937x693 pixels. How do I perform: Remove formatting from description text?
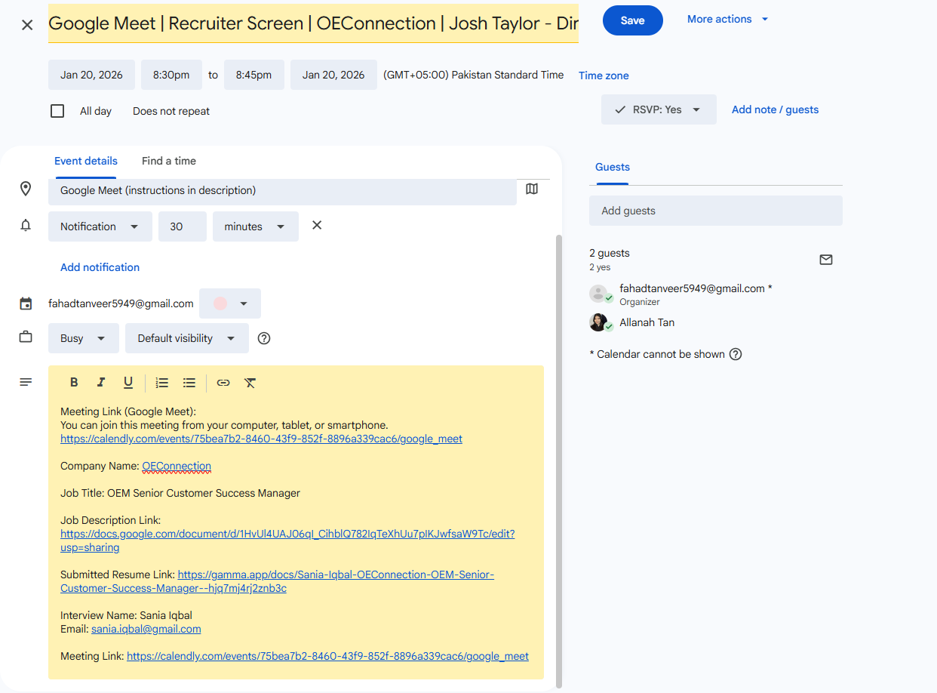tap(250, 383)
